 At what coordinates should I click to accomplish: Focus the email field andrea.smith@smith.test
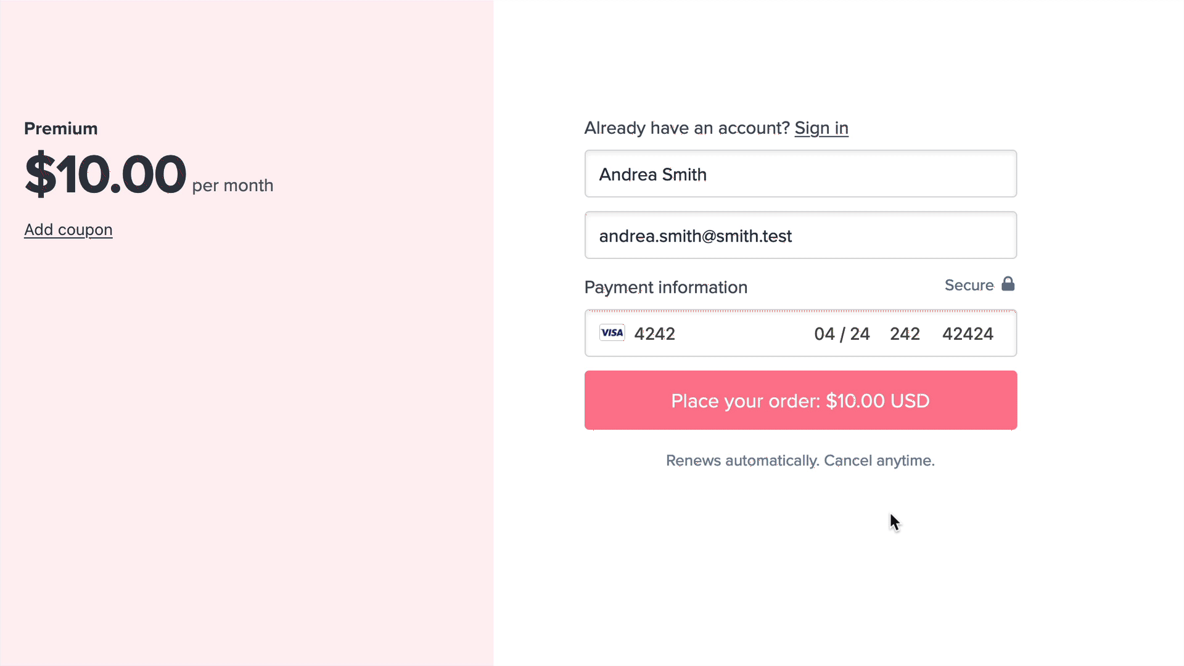[800, 236]
